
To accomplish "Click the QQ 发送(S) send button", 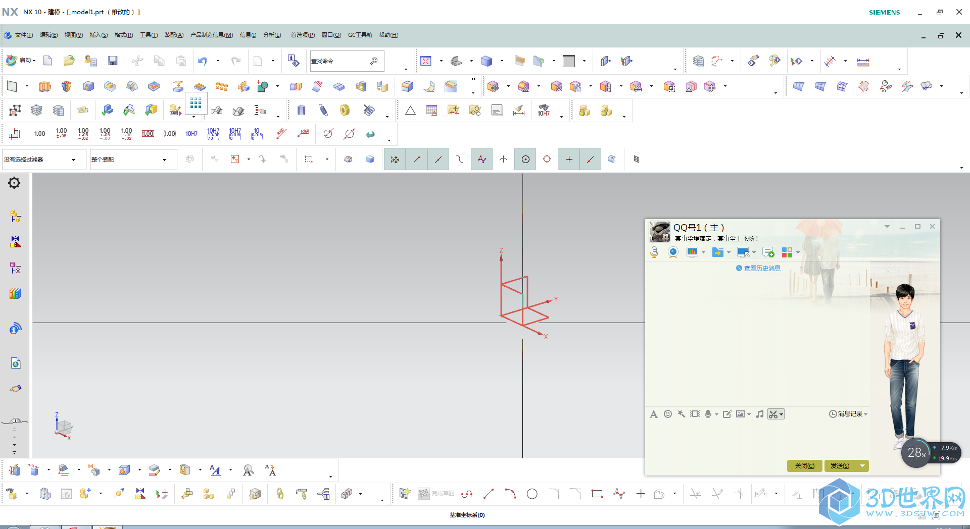I will [840, 466].
